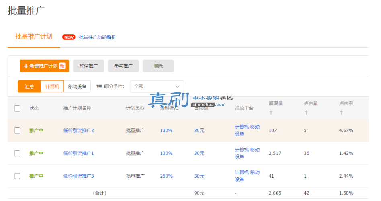Open plan 低价引流推广1 link
The image size is (381, 201).
click(x=78, y=153)
